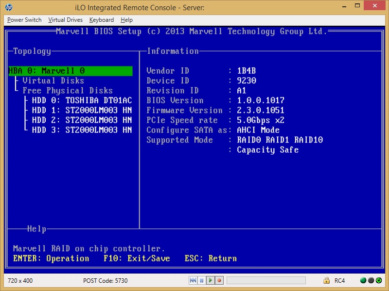Image resolution: width=389 pixels, height=291 pixels.
Task: Open the Keyboard menu
Action: point(101,20)
